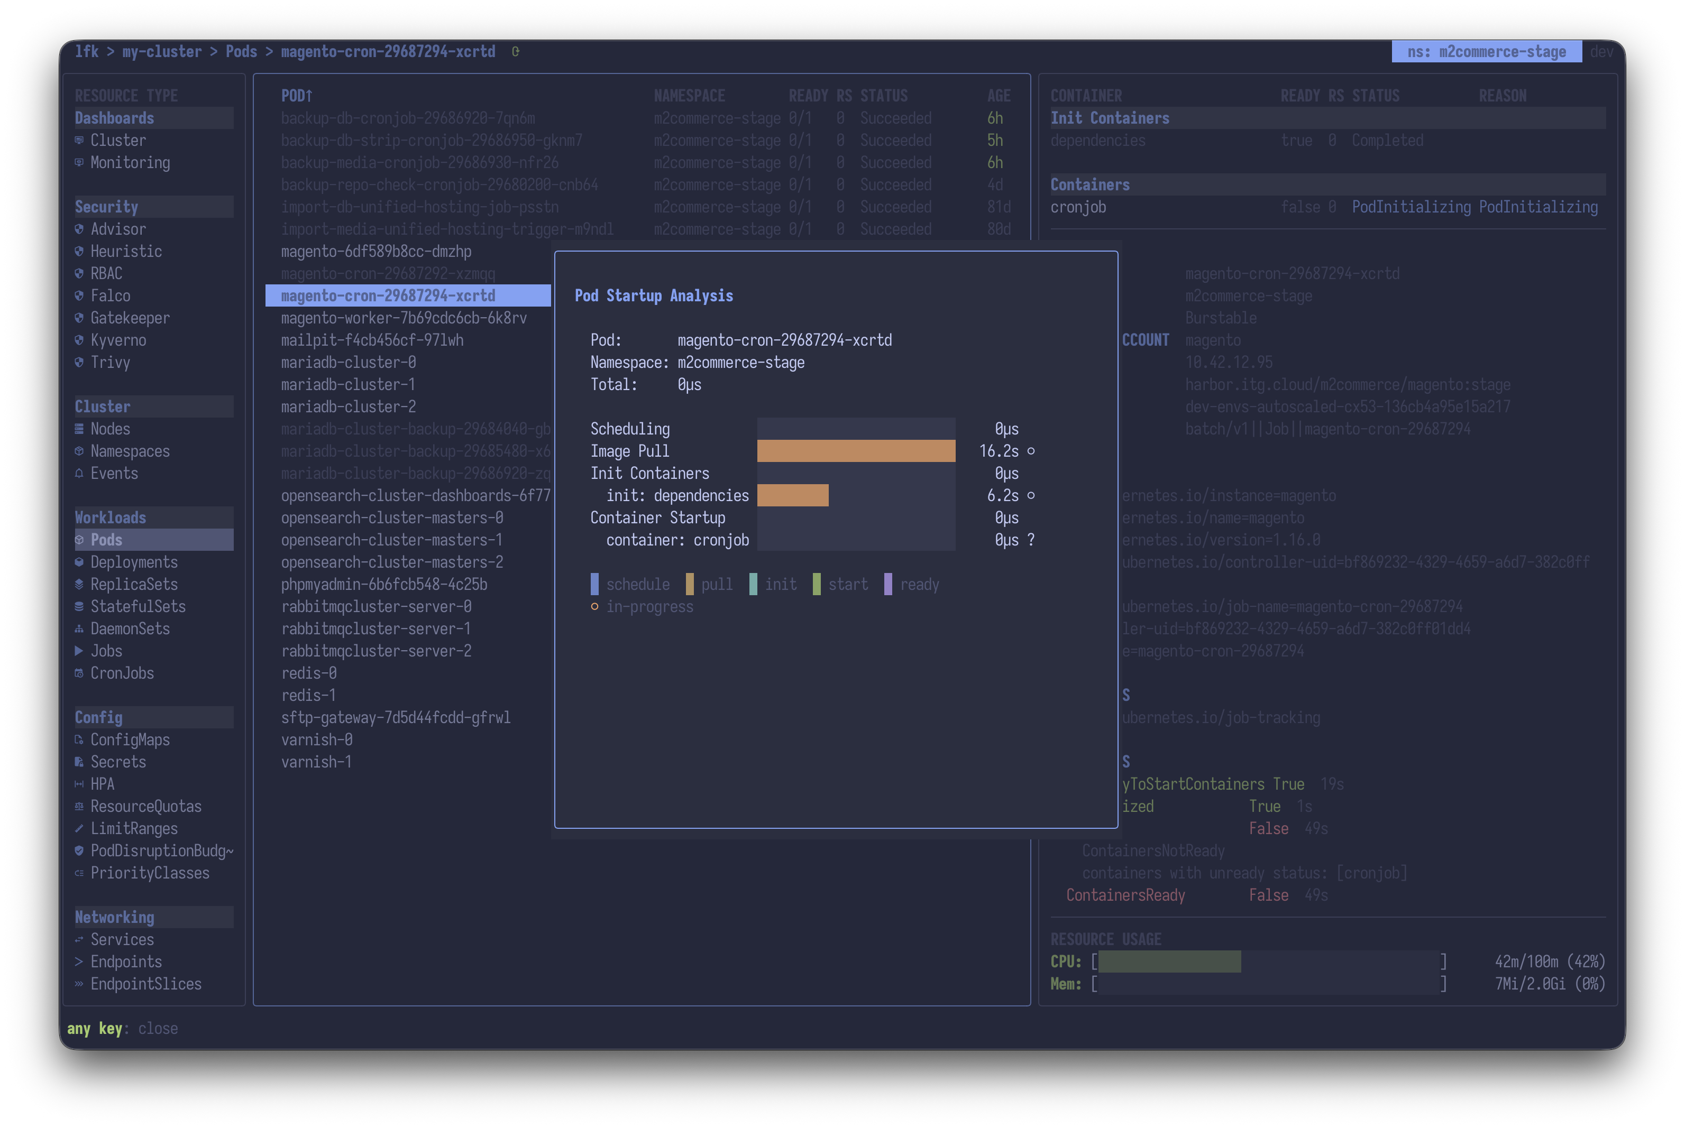The height and width of the screenshot is (1128, 1685).
Task: Click the Deployments icon
Action: click(x=79, y=562)
